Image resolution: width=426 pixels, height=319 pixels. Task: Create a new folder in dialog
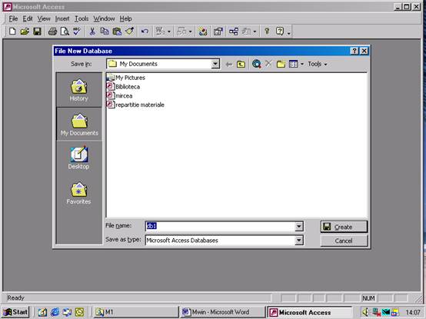tap(281, 64)
